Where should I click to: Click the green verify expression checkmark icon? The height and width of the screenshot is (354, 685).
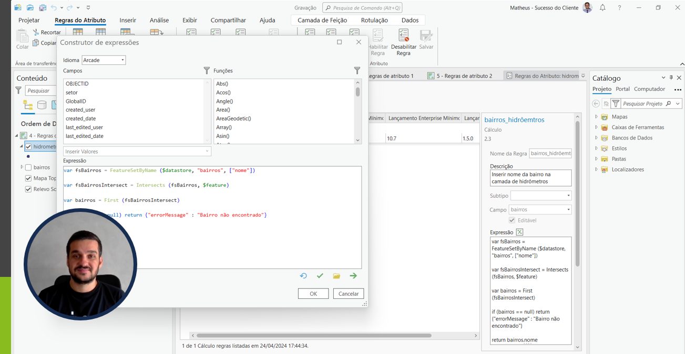click(x=320, y=276)
